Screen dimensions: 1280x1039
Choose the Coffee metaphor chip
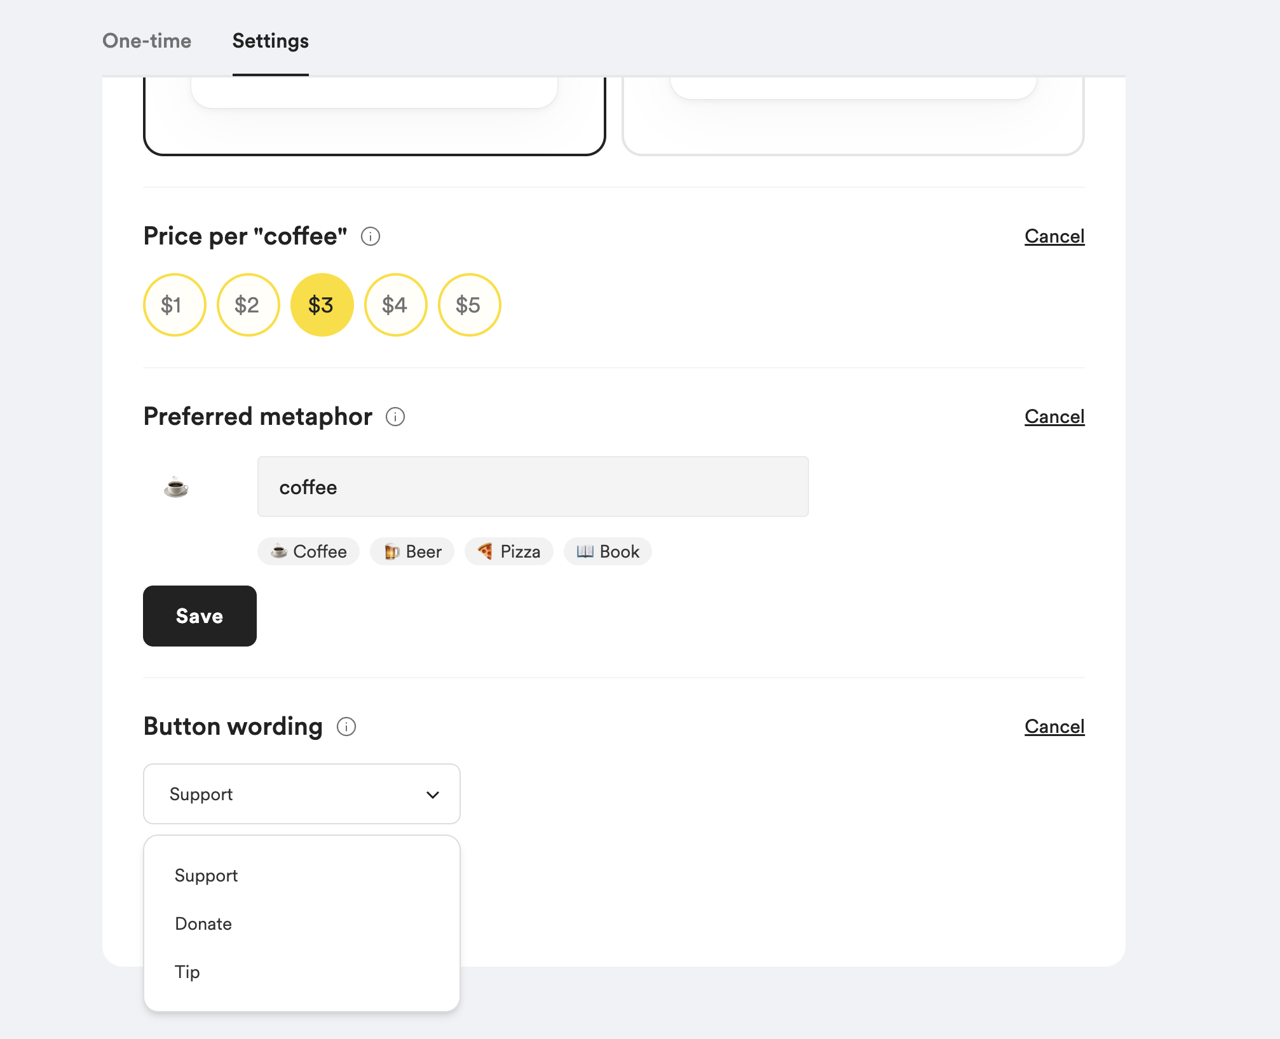(x=308, y=551)
